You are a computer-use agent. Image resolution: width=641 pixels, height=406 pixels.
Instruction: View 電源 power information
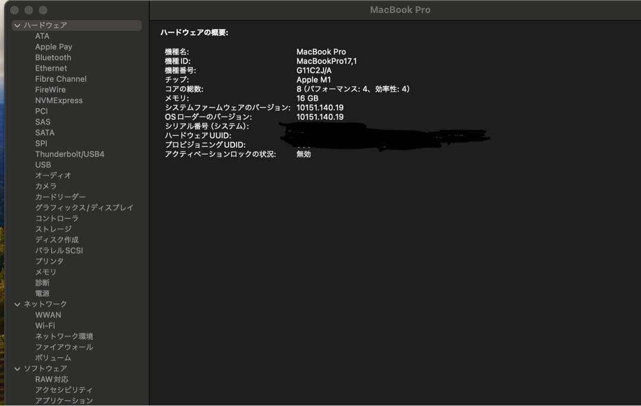[42, 293]
